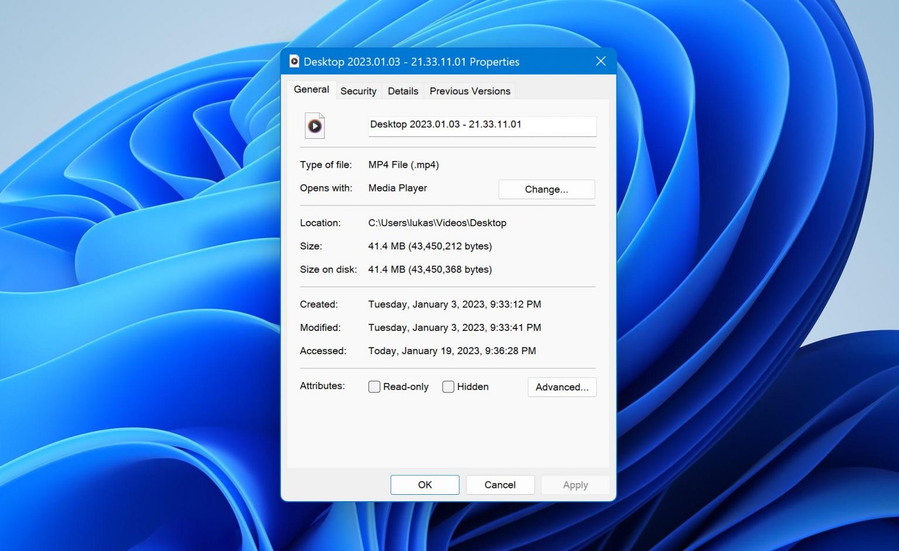Dismiss the dialog with Cancel
The width and height of the screenshot is (899, 551).
pos(500,485)
